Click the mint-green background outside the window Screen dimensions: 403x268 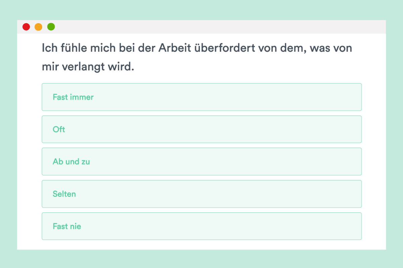(201, 9)
